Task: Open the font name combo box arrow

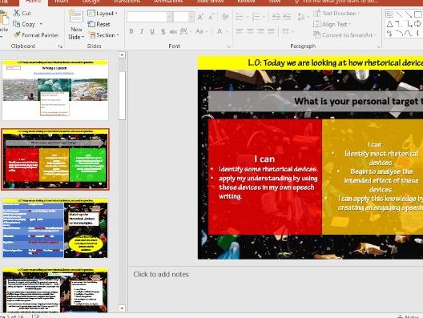Action: tap(170, 17)
